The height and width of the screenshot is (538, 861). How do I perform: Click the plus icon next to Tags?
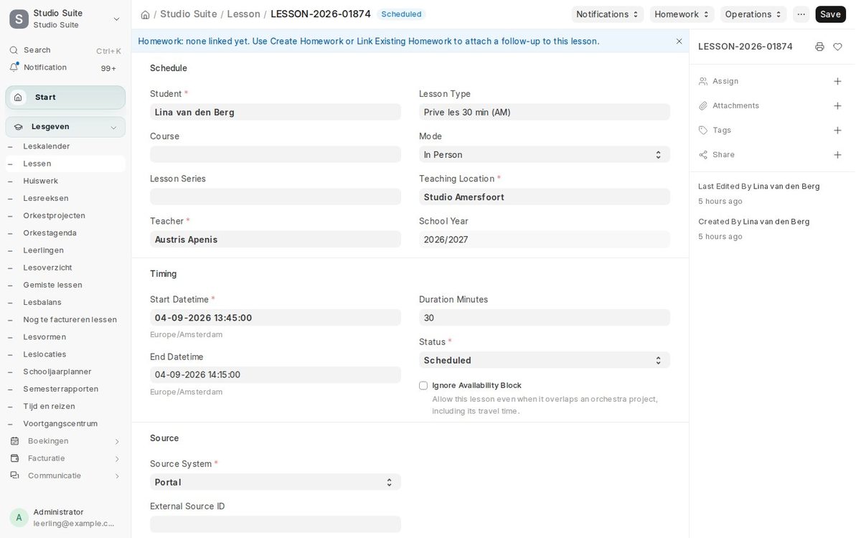coord(837,131)
